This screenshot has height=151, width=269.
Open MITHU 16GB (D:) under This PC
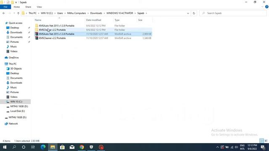[19, 107]
